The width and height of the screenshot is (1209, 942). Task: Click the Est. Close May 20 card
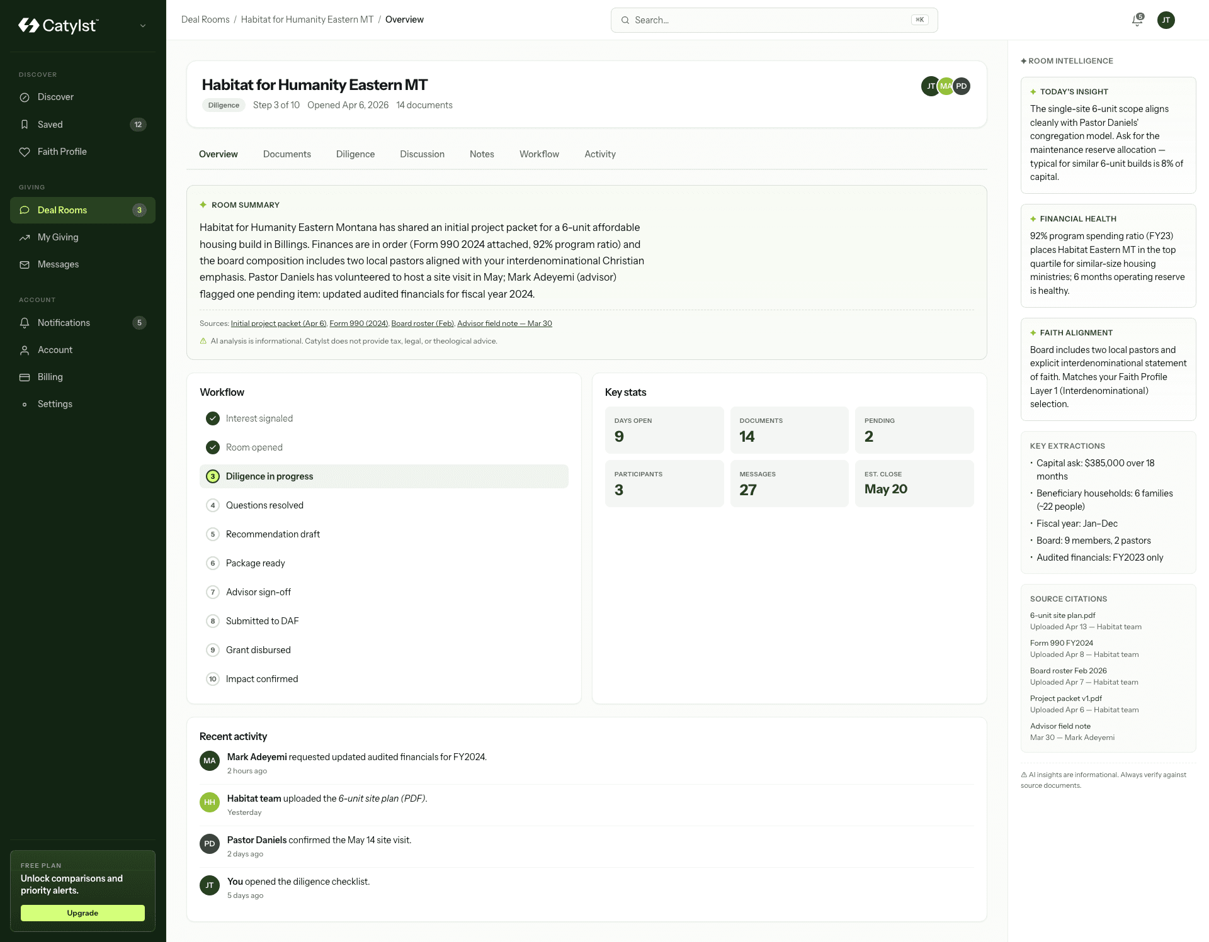click(x=914, y=483)
